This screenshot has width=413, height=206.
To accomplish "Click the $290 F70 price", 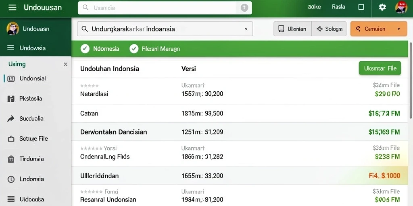I will pyautogui.click(x=387, y=94).
